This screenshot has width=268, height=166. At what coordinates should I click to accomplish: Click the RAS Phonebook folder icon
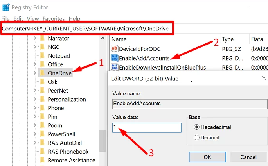[x=42, y=151]
